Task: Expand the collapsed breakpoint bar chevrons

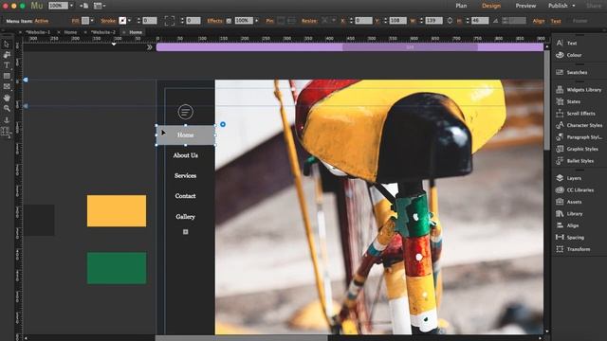Action: (x=150, y=47)
